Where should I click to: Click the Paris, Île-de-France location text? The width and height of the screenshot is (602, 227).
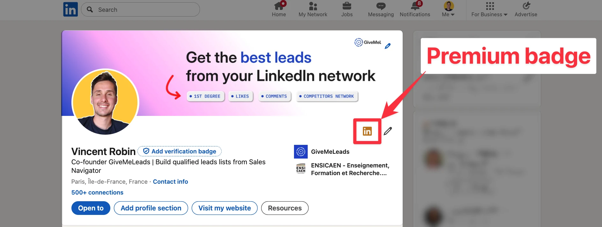[x=109, y=181]
